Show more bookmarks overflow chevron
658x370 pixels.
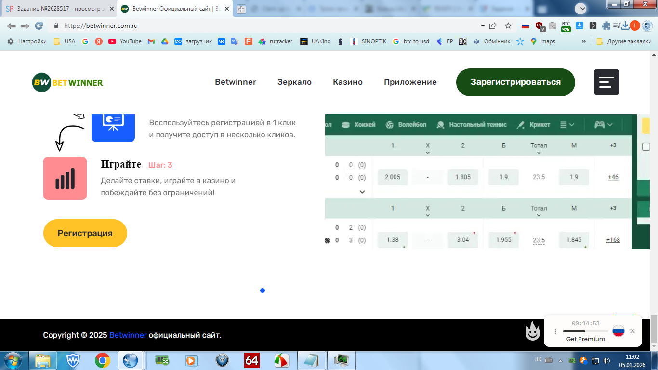coord(584,41)
